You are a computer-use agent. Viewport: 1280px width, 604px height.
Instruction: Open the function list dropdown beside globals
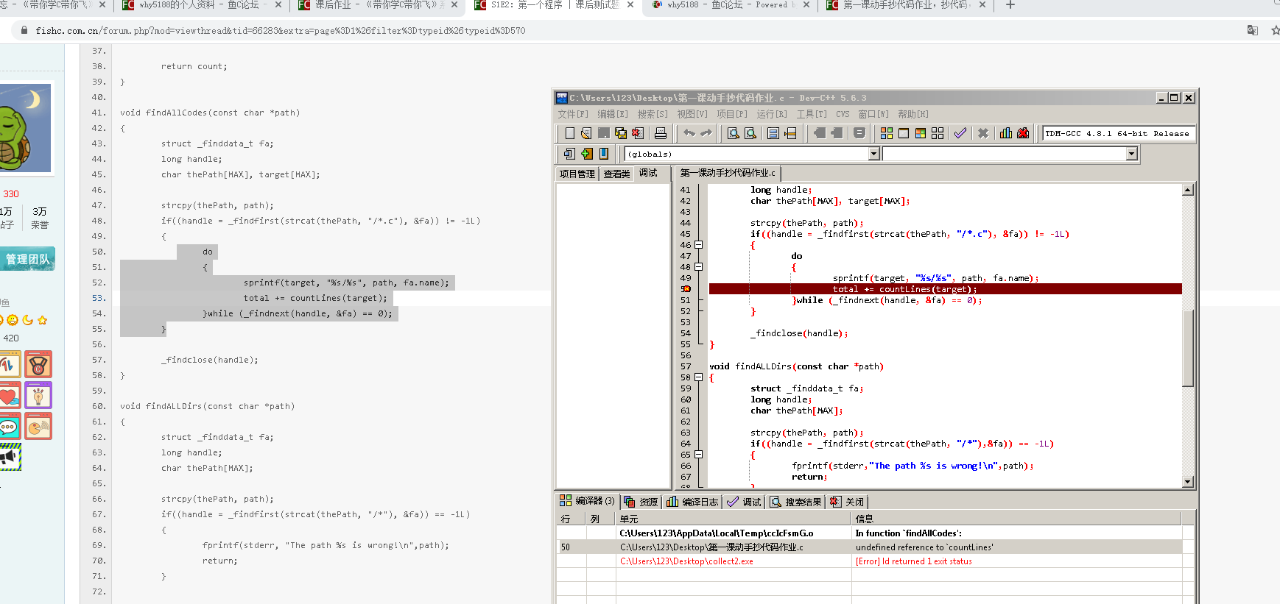point(1132,154)
